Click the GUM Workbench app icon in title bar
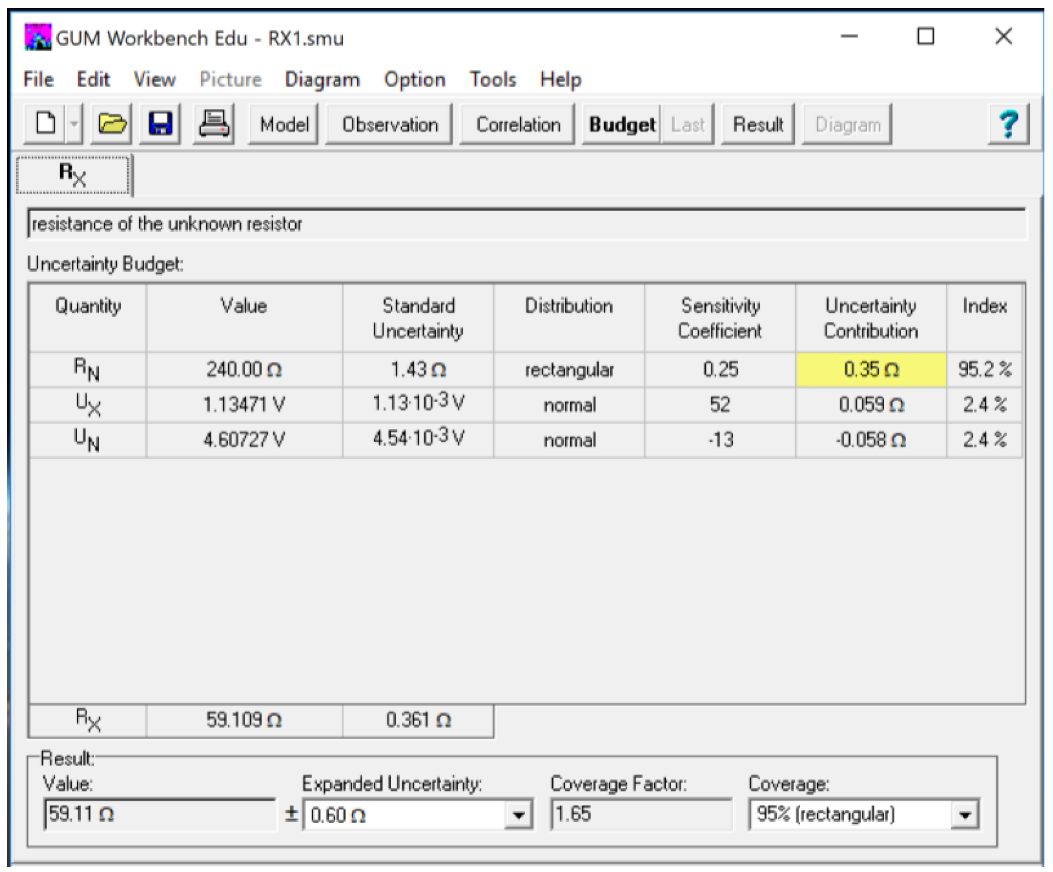The image size is (1053, 872). [38, 37]
